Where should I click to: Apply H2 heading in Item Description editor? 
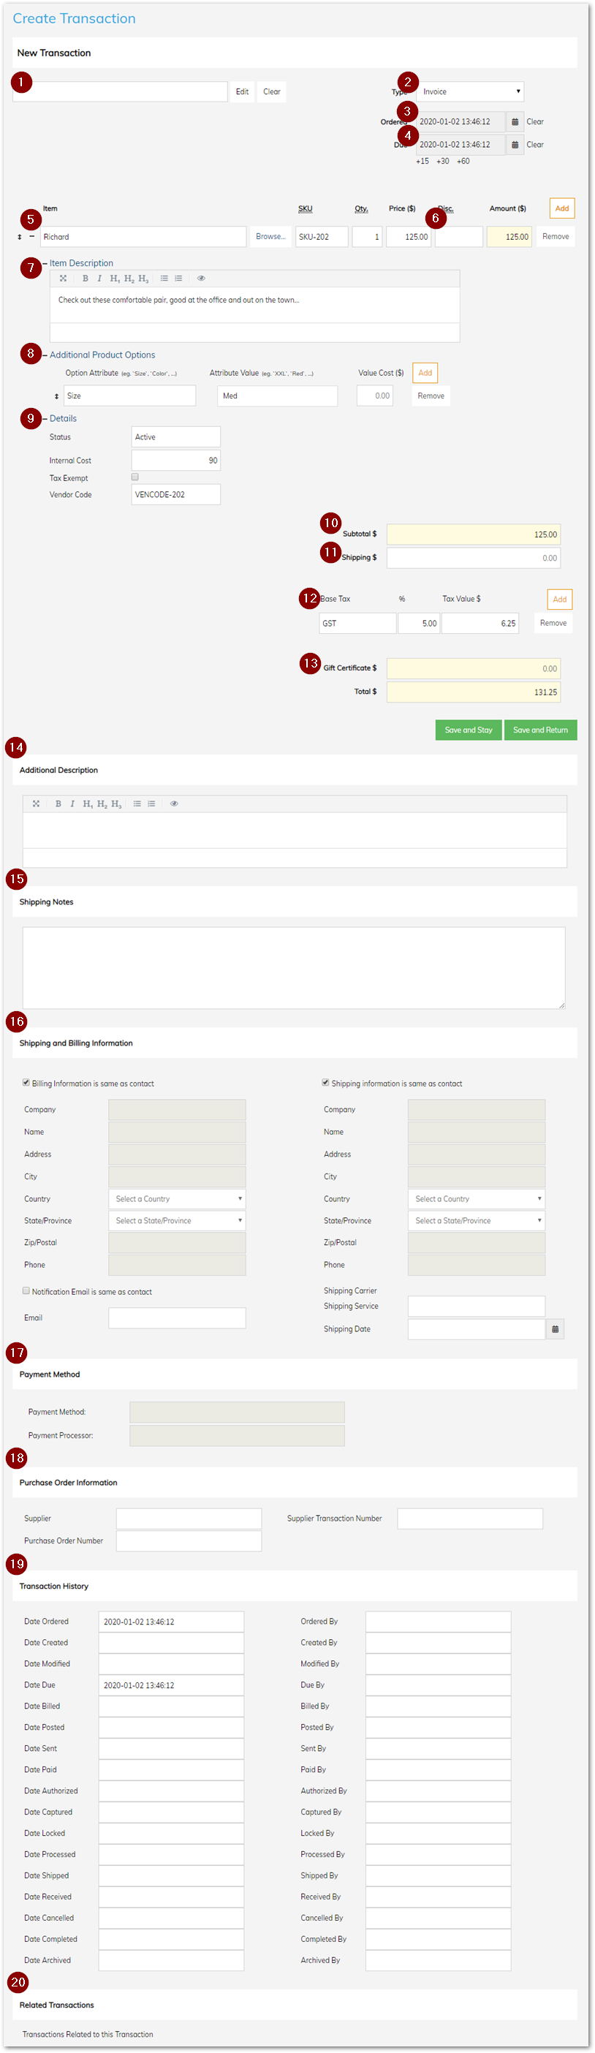click(129, 278)
